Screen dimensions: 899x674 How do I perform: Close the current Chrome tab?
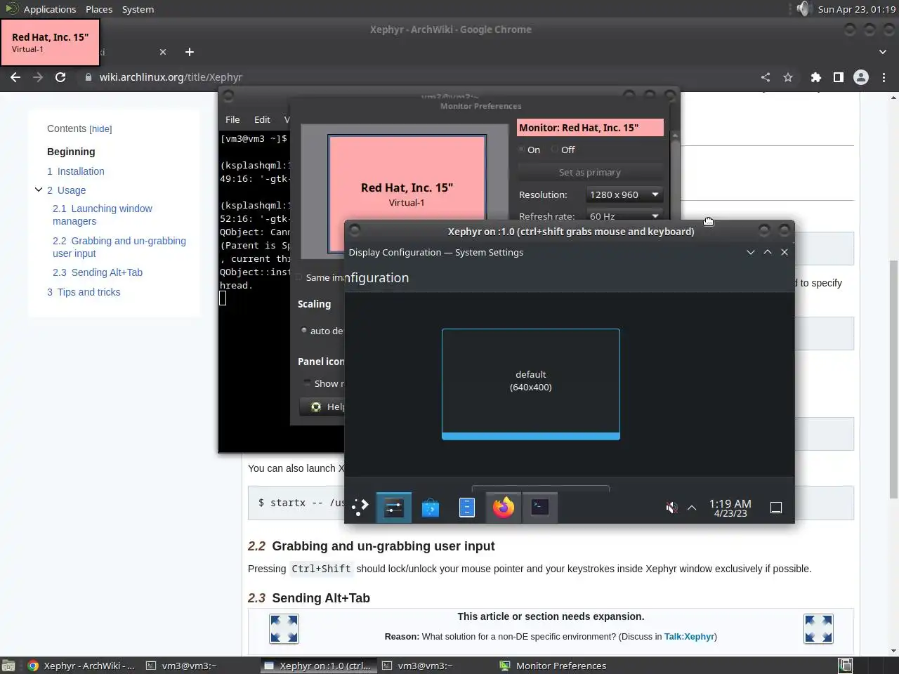163,52
